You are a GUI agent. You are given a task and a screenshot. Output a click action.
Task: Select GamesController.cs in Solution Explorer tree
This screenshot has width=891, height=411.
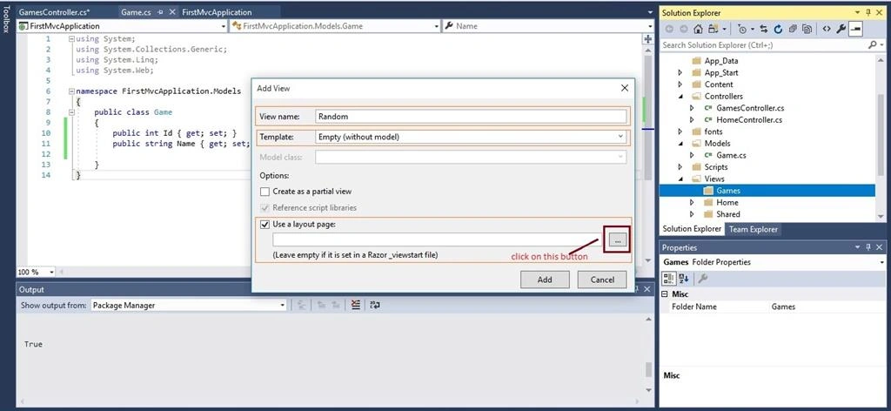(x=751, y=108)
